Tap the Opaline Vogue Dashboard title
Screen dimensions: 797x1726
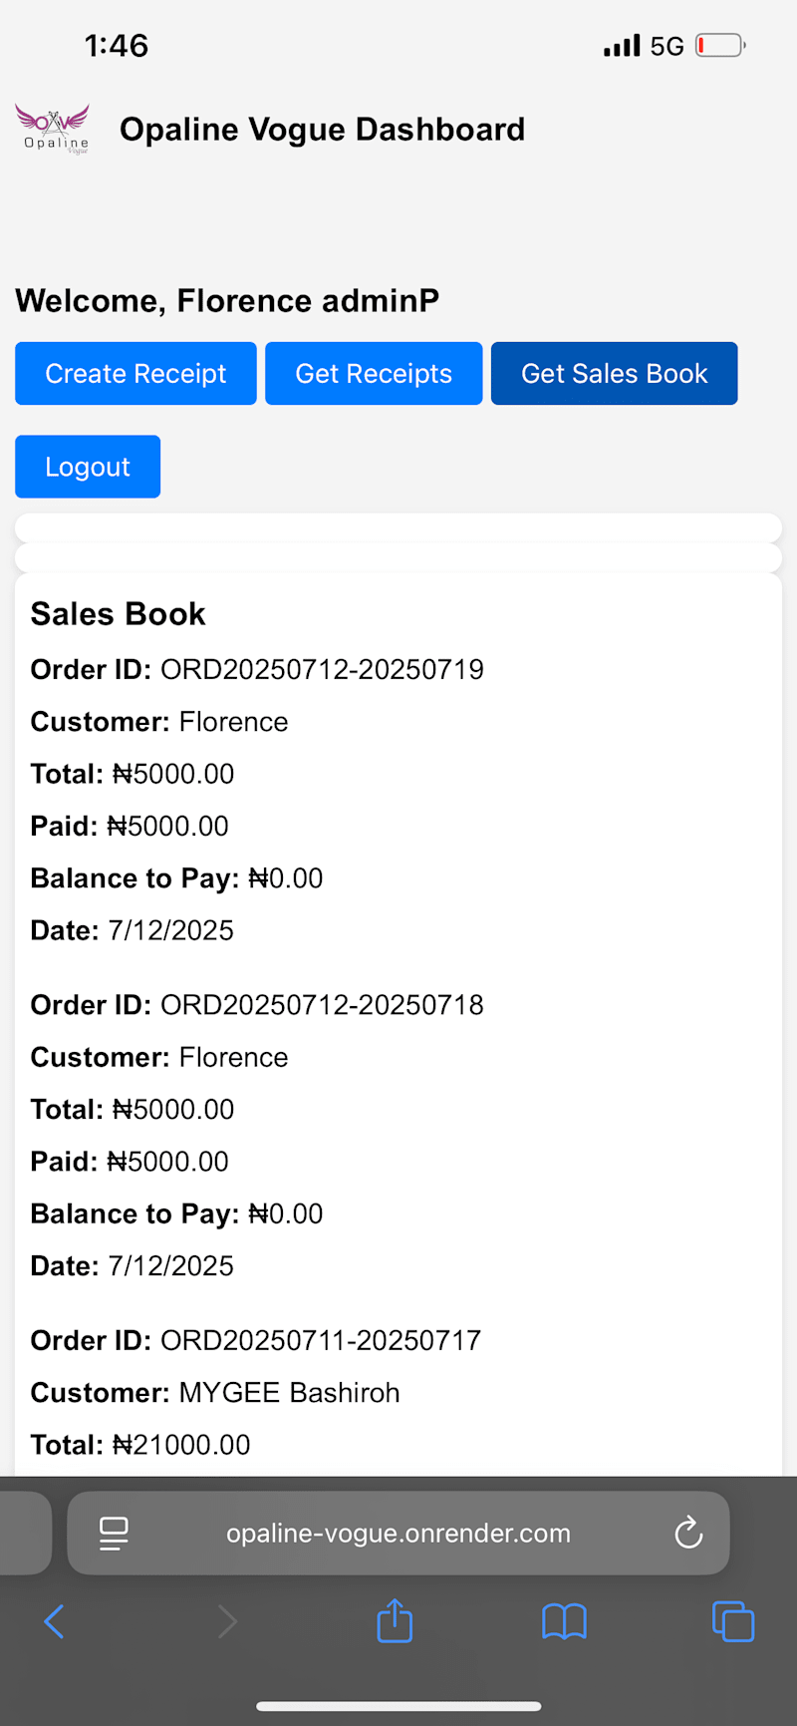[x=322, y=130]
